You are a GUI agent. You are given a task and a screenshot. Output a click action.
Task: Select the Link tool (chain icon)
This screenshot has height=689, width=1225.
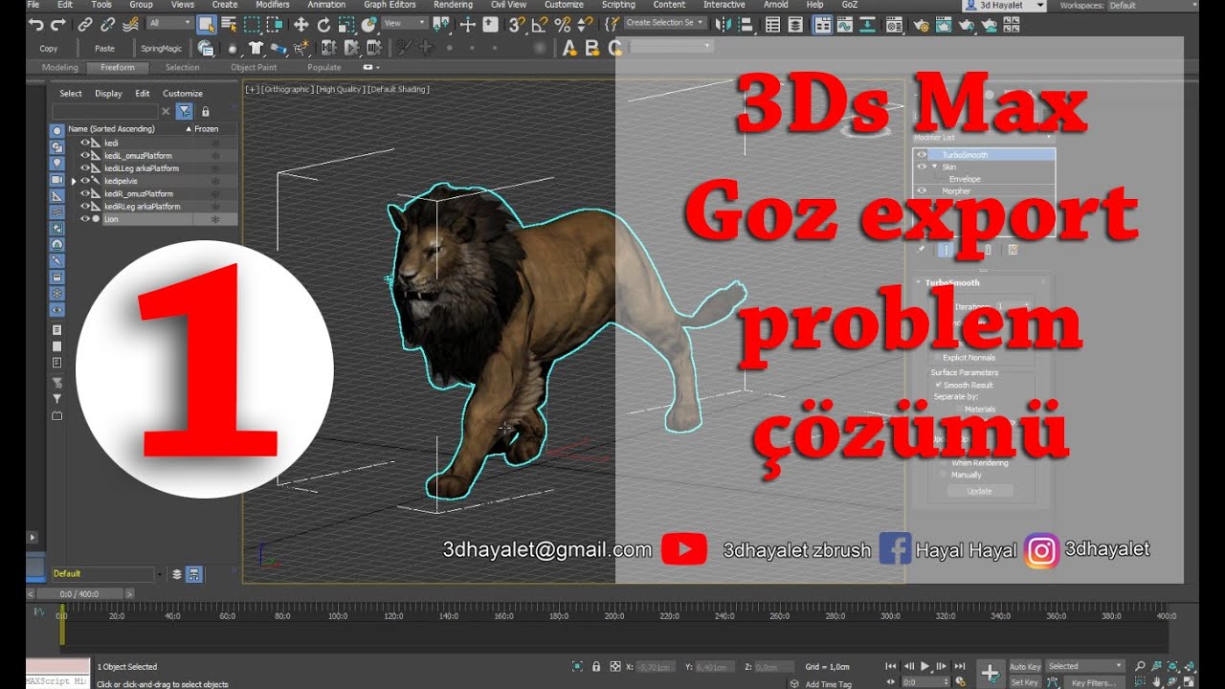85,24
